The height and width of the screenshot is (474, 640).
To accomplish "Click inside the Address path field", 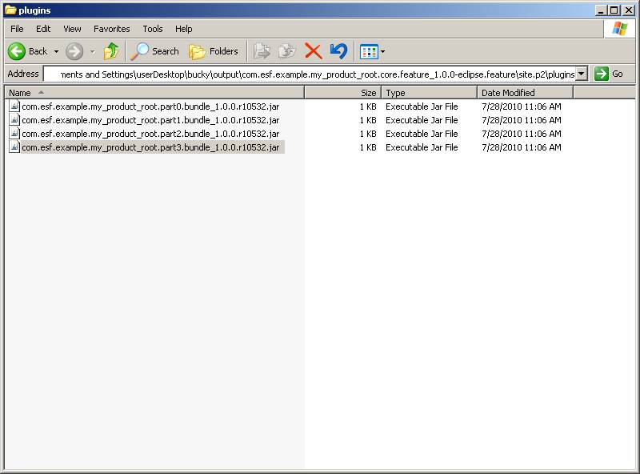I will [x=312, y=74].
